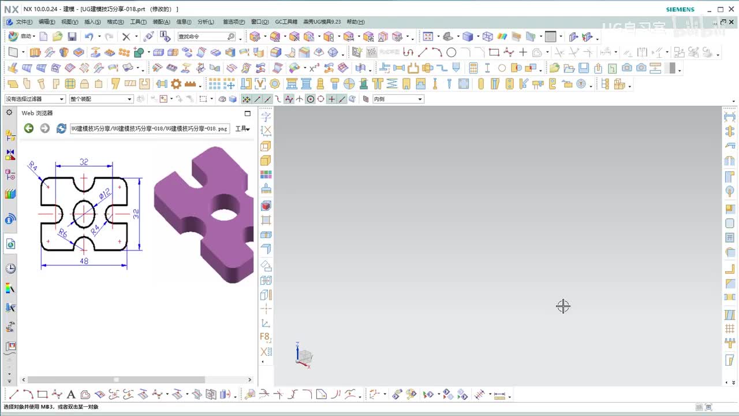Choose the circle sketch curve tool
This screenshot has height=416, width=739.
click(x=451, y=53)
